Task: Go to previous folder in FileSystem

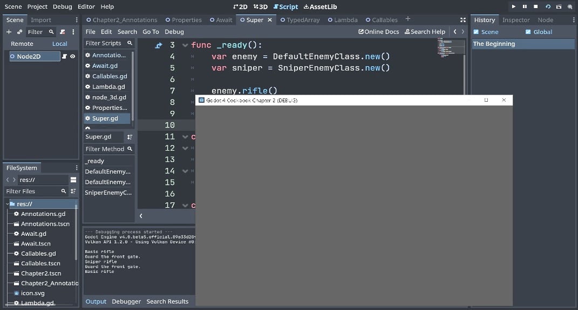Action: tap(8, 180)
